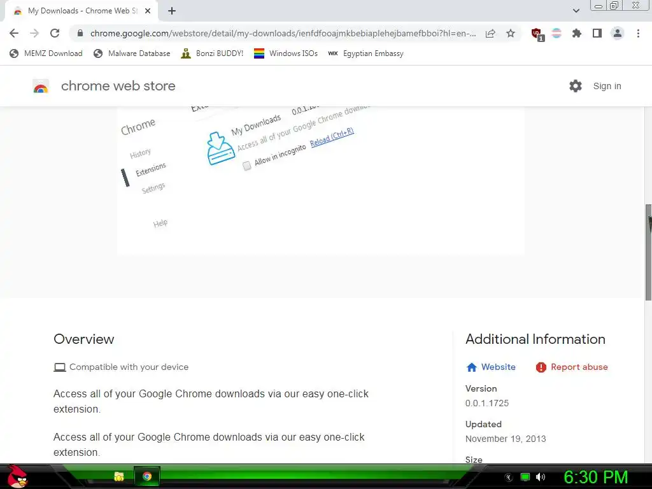Open the Chrome profile avatar
Screen dimensions: 652x489
point(618,33)
